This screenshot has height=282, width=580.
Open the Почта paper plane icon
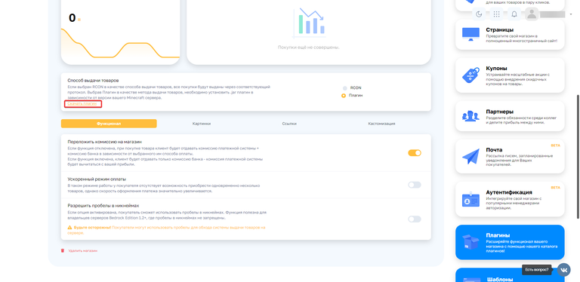470,157
